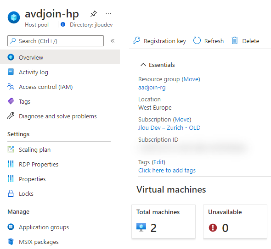
Task: Click the MSIX packages box icon
Action: [11, 242]
